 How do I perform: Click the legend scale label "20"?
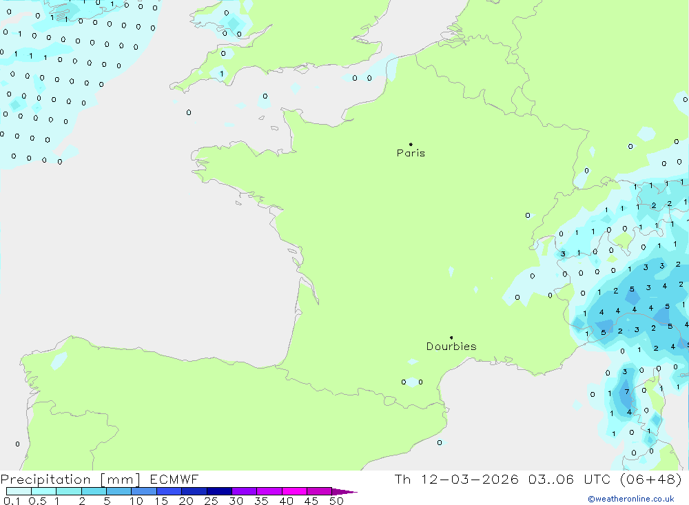[x=186, y=501]
